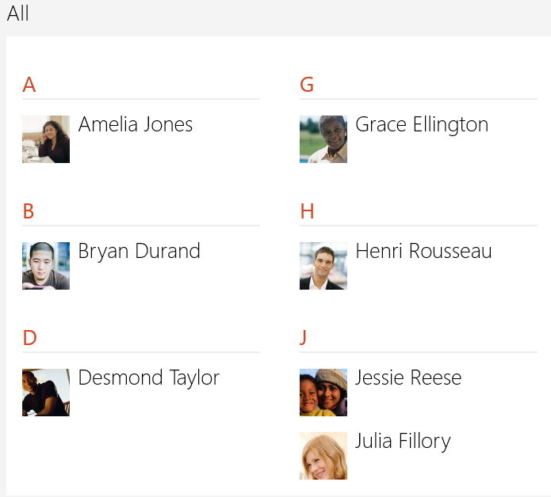The image size is (551, 497).
Task: Jump using the letter A header
Action: [29, 85]
